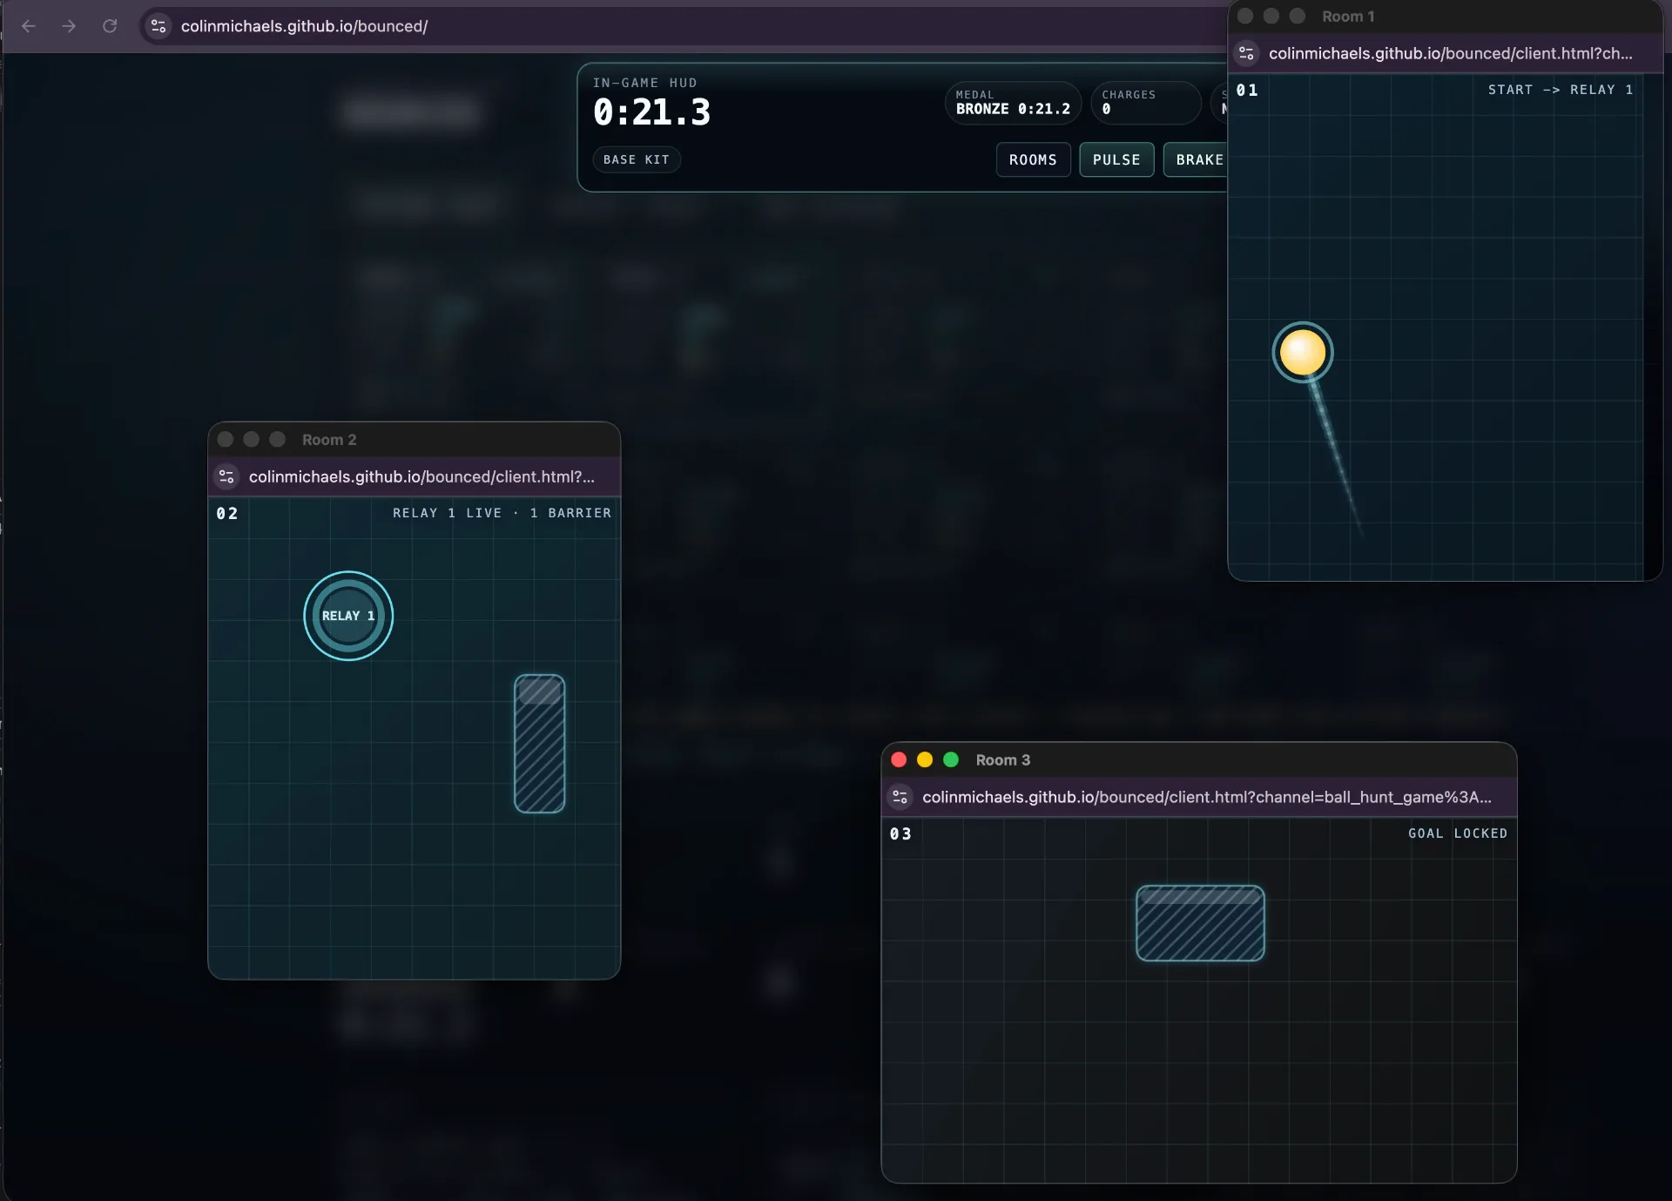The image size is (1672, 1201).
Task: Select the BASE KIT chip
Action: pos(637,159)
